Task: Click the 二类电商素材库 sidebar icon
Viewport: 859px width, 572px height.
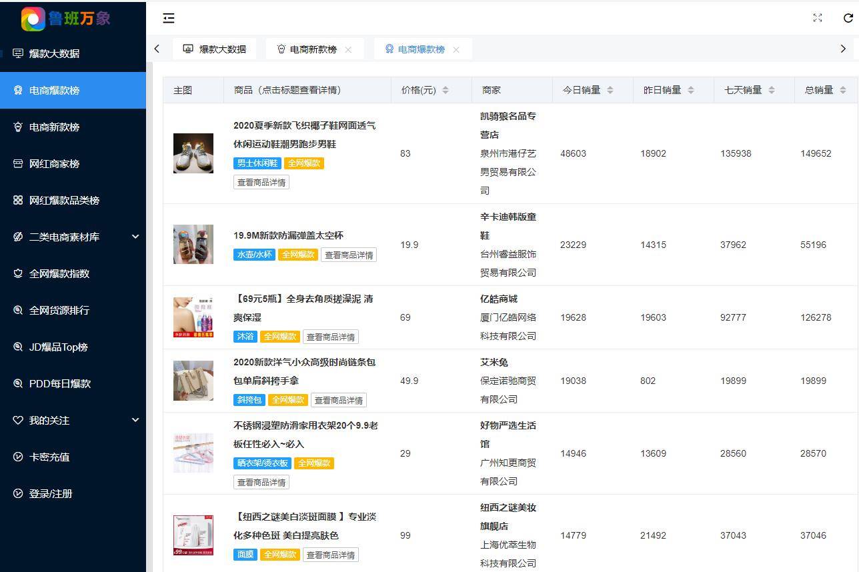Action: 18,237
